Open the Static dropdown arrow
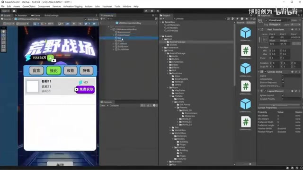The height and width of the screenshot is (170, 303). [x=300, y=20]
